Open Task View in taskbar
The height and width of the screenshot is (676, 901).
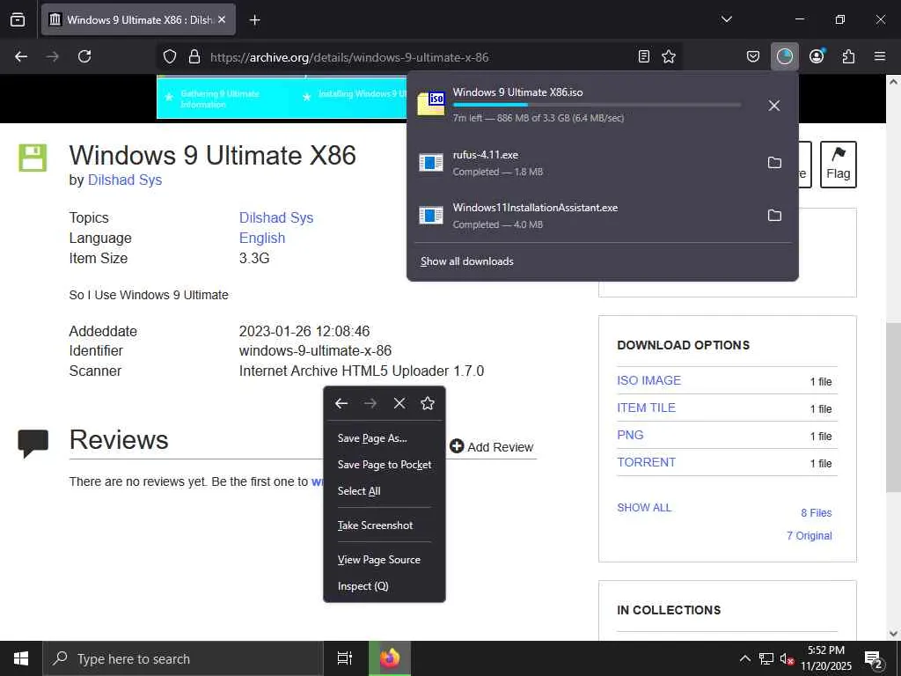(345, 658)
